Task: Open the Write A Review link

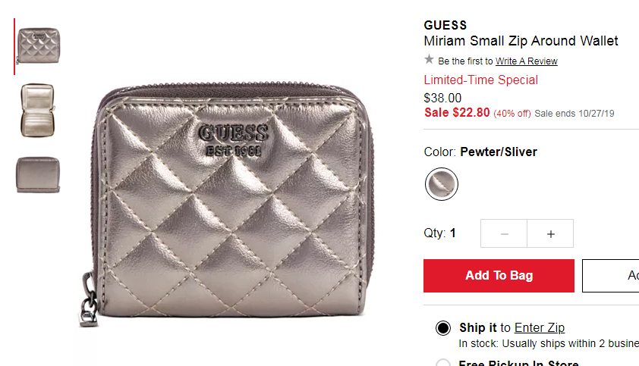Action: (x=526, y=61)
